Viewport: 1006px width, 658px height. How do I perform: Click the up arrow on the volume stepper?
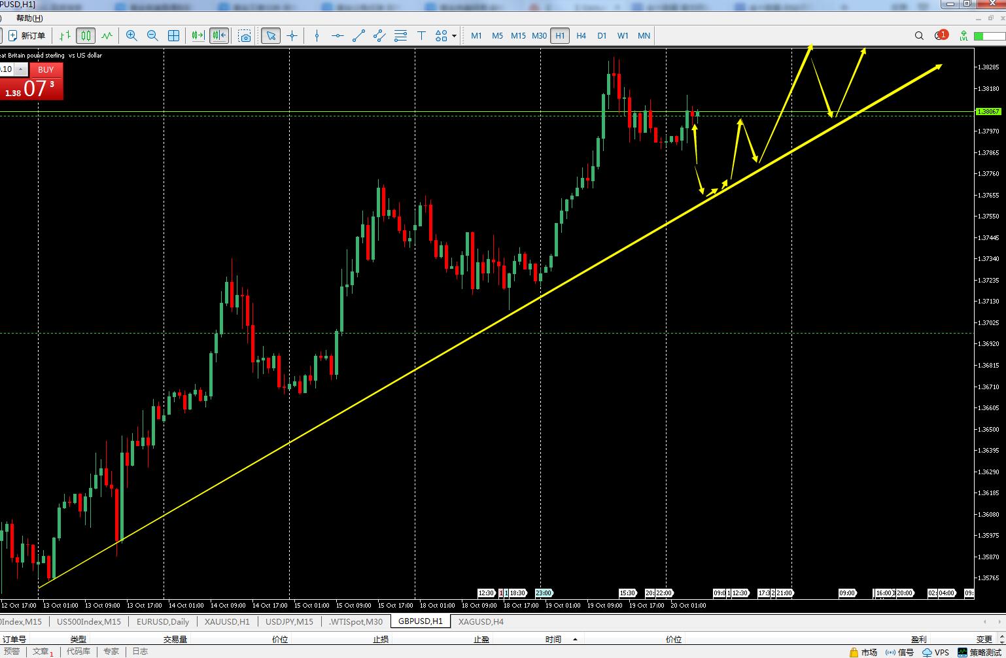point(20,69)
